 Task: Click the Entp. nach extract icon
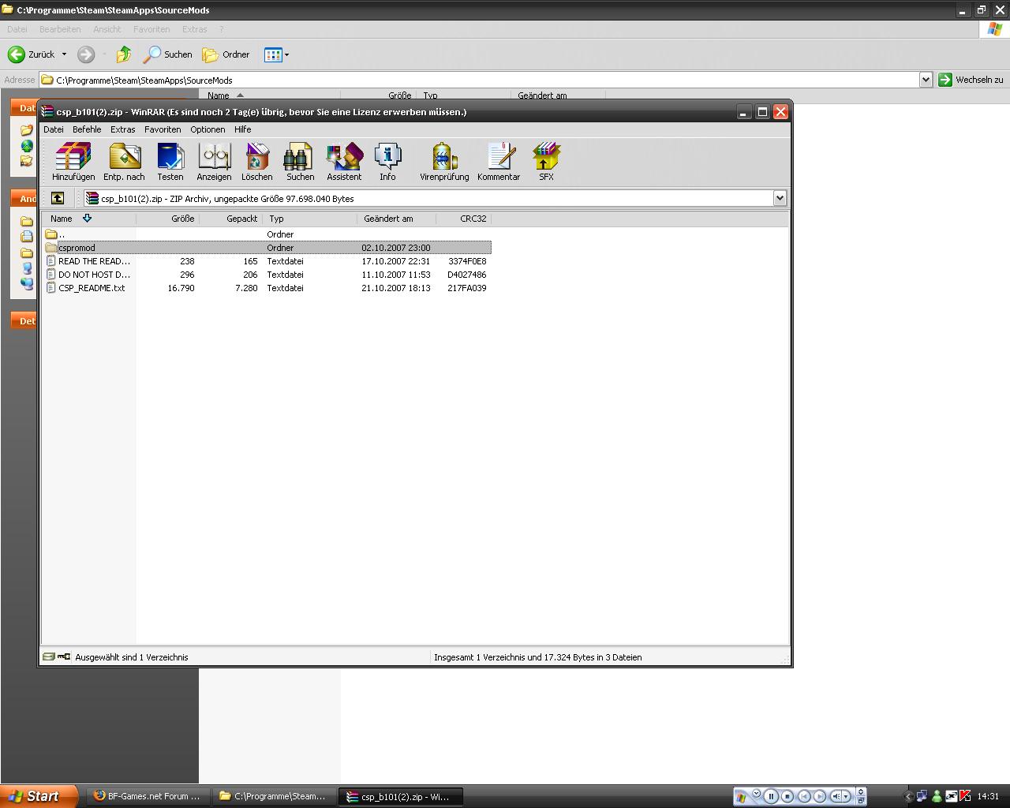point(124,162)
